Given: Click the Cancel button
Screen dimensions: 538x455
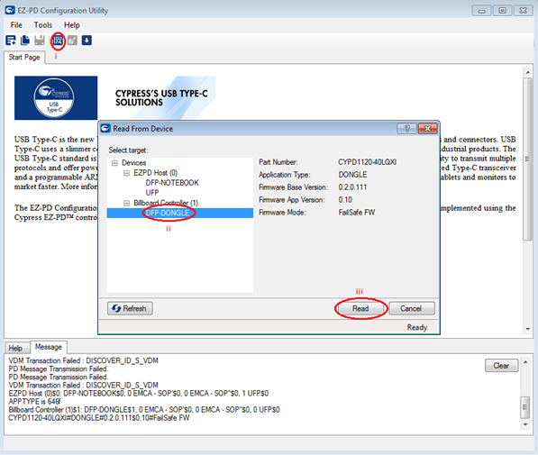Looking at the screenshot, I should tap(411, 308).
